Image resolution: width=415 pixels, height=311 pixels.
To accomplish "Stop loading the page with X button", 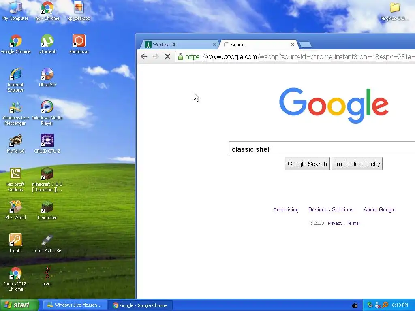I will coord(167,57).
